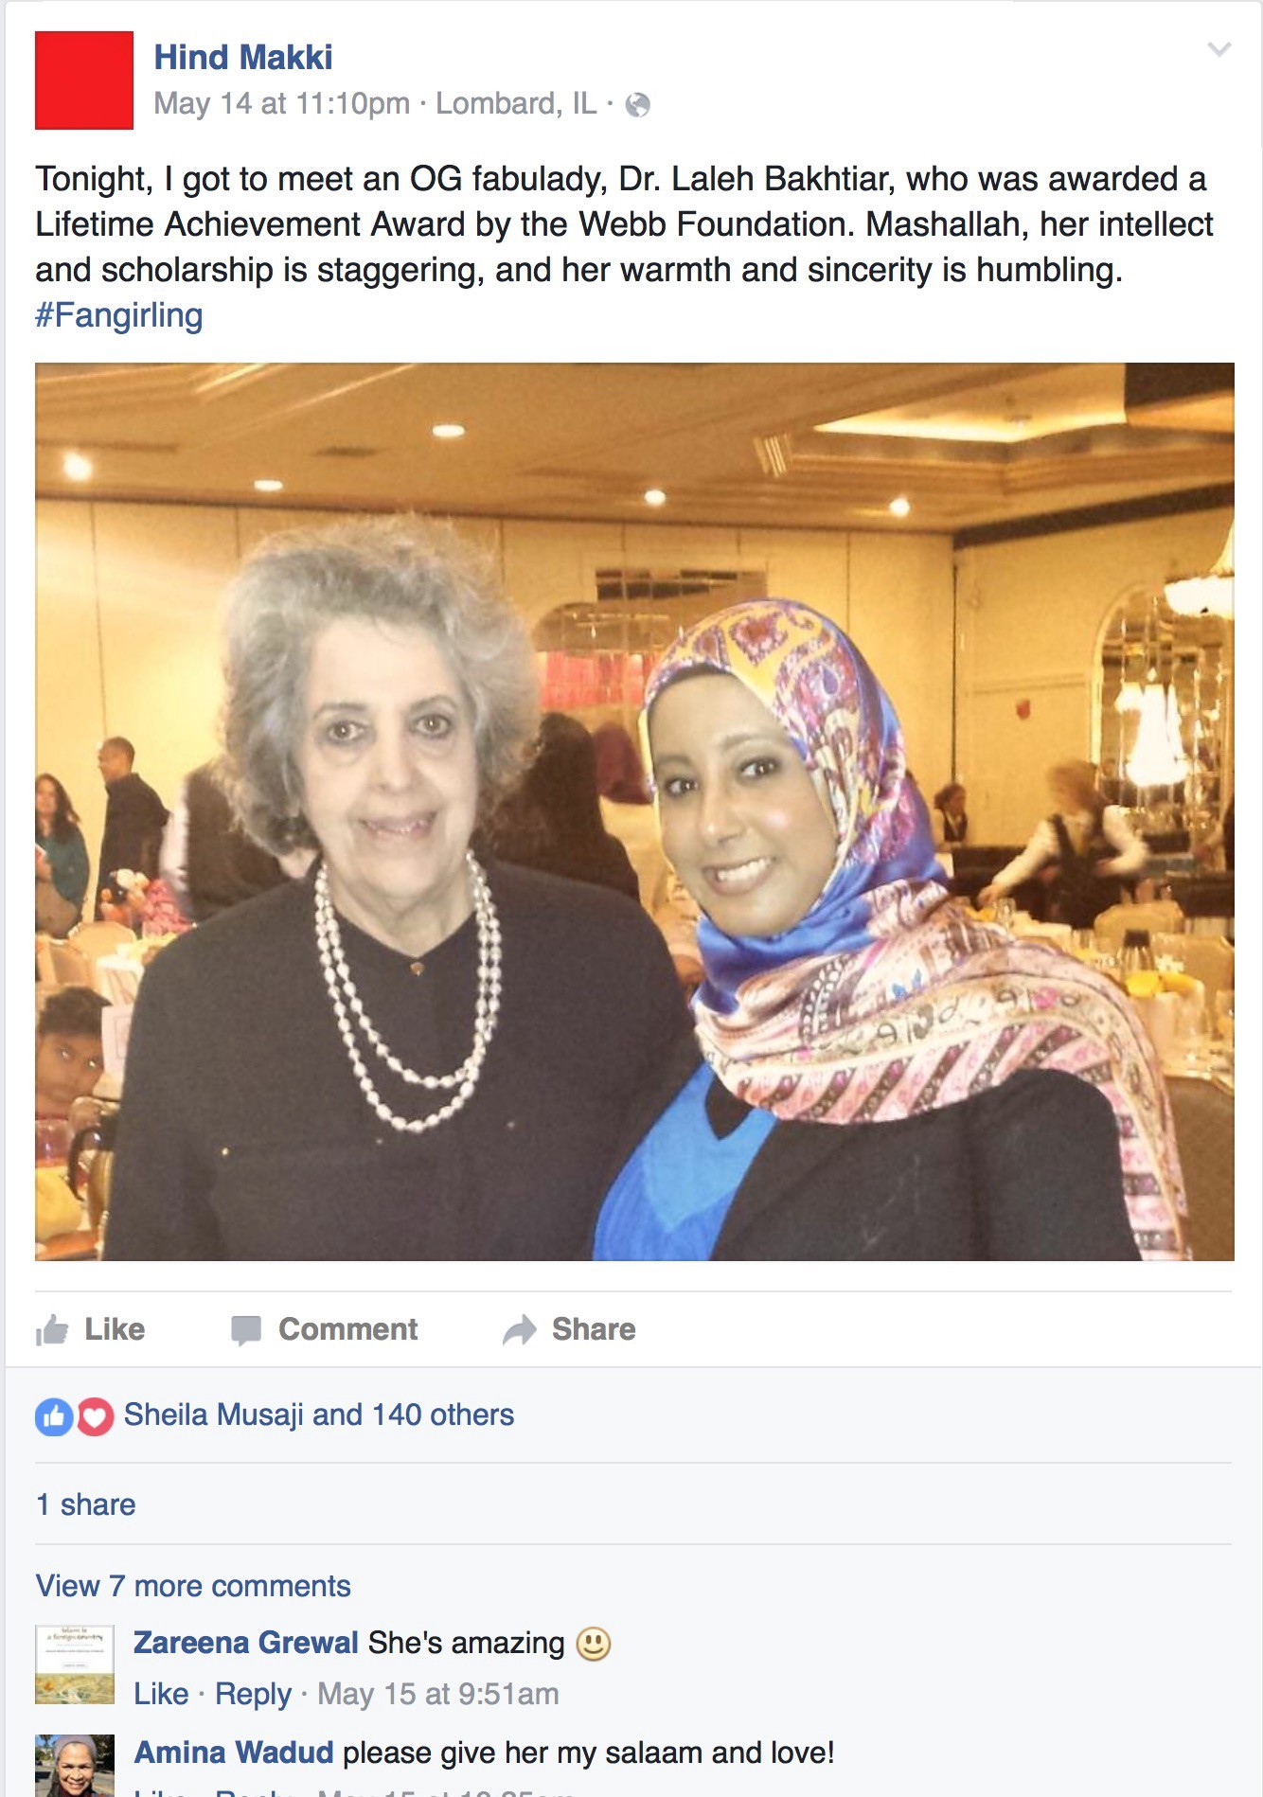Open the Lombard, IL location link
The width and height of the screenshot is (1263, 1797).
point(516,103)
